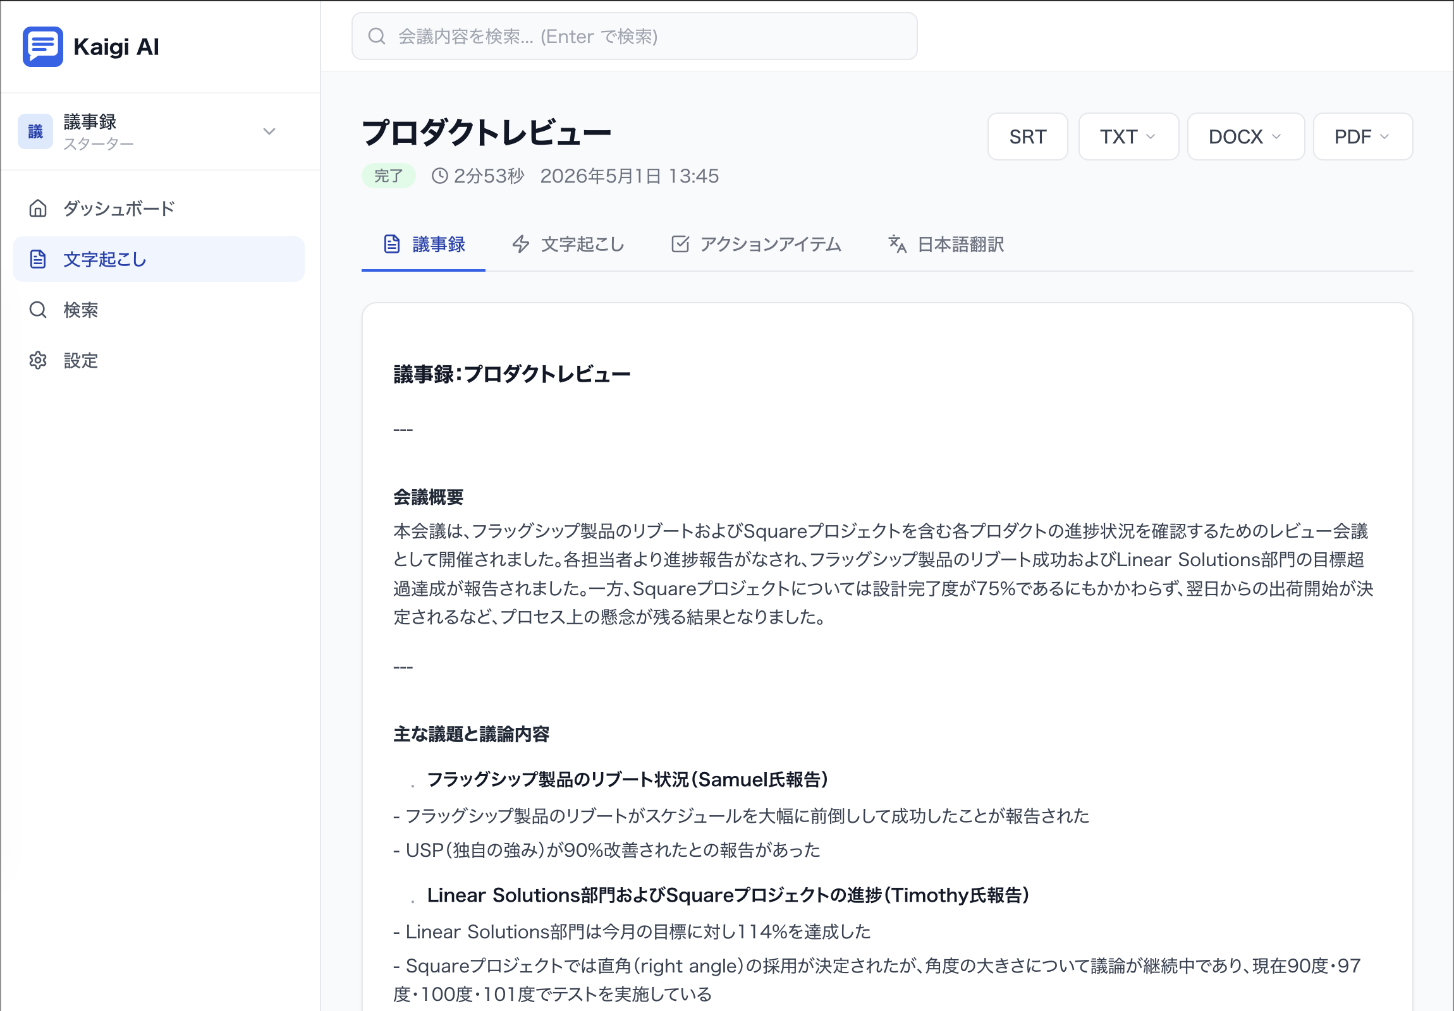1454x1011 pixels.
Task: Open 検索 from the sidebar
Action: click(x=158, y=310)
